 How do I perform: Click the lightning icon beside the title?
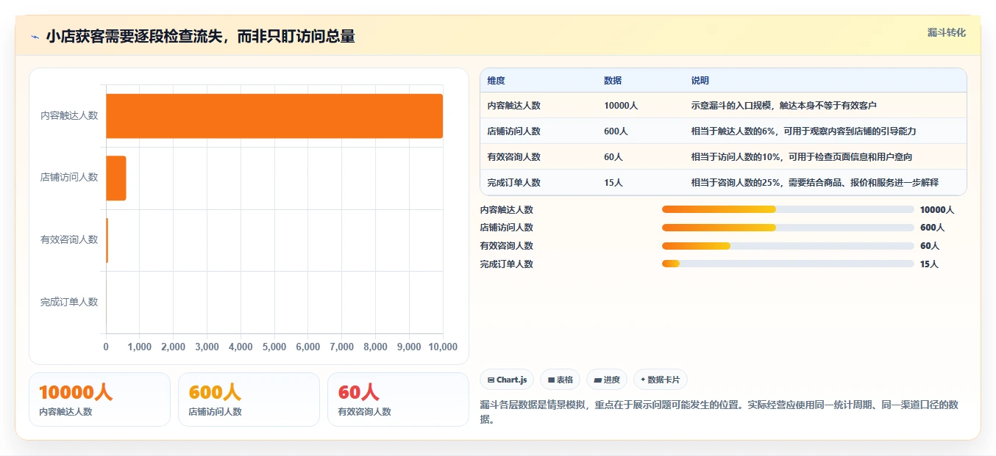tap(35, 37)
